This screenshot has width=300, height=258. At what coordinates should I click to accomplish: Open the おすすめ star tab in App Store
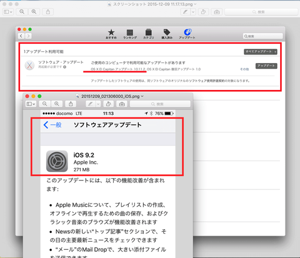click(x=111, y=34)
